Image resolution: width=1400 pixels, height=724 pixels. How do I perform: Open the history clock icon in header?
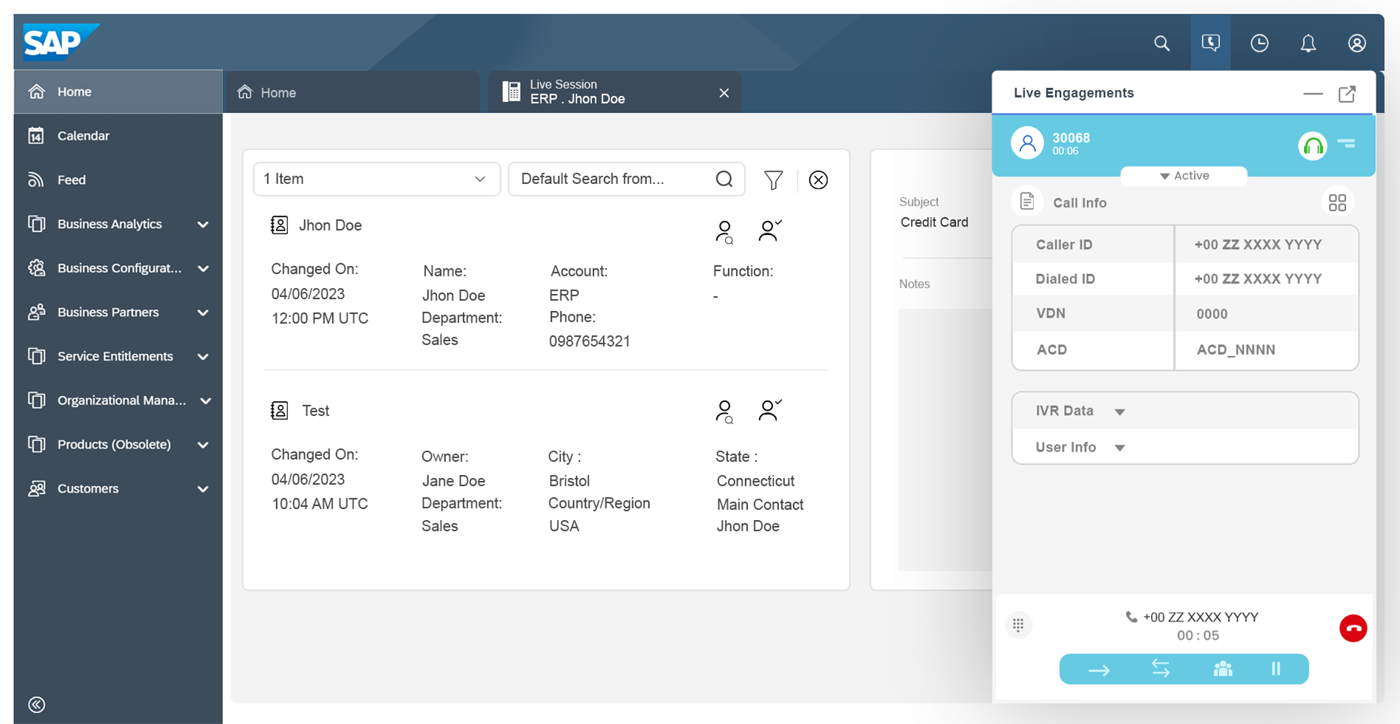[1259, 44]
